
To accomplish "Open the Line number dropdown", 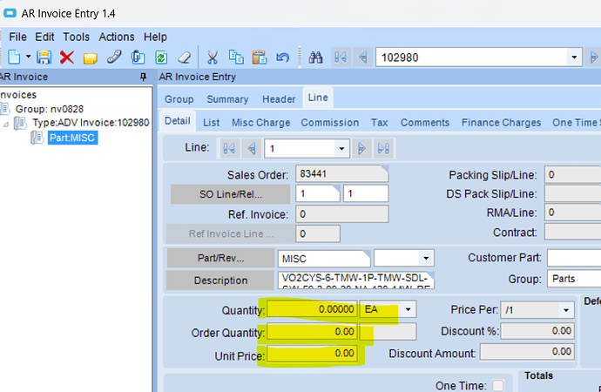I will [x=341, y=149].
